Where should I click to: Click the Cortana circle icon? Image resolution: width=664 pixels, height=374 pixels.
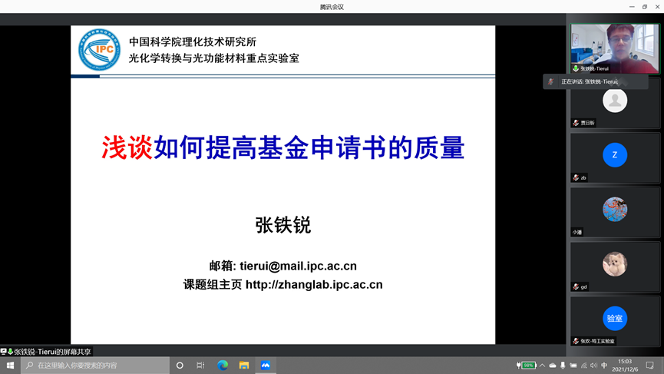point(180,366)
